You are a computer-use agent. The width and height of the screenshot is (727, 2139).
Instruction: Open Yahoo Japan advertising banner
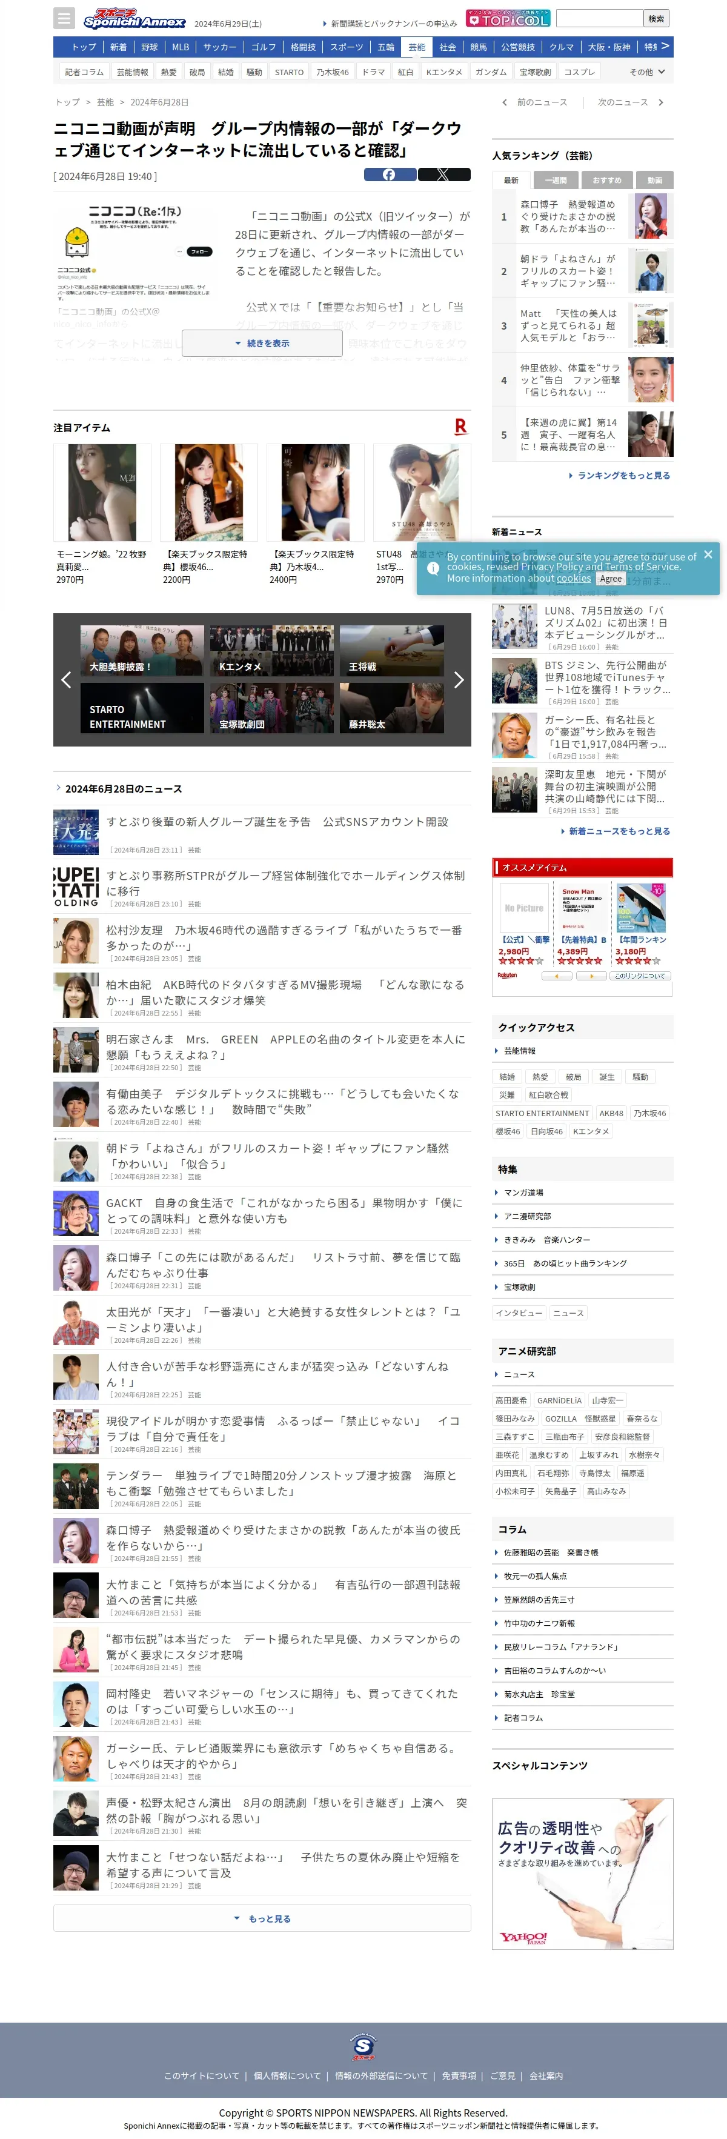click(x=583, y=1873)
